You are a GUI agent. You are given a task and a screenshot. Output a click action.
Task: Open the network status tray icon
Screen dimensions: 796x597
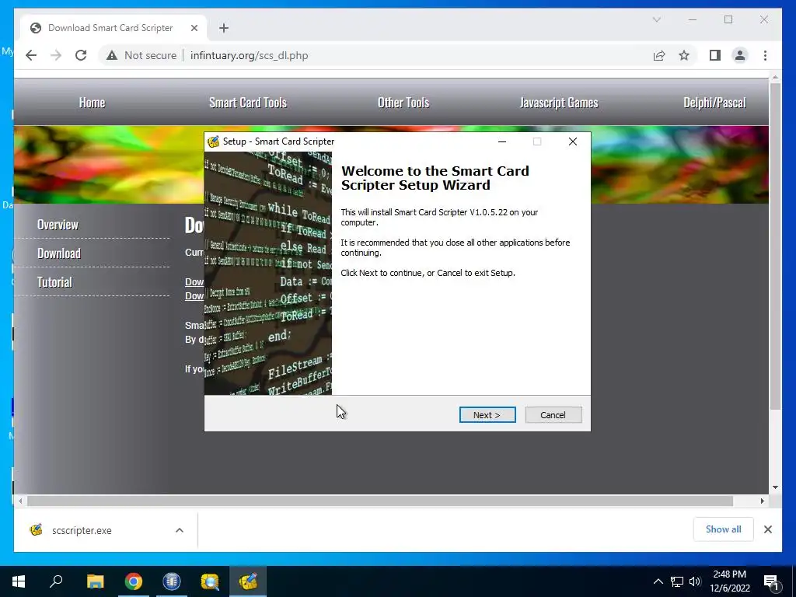(677, 581)
